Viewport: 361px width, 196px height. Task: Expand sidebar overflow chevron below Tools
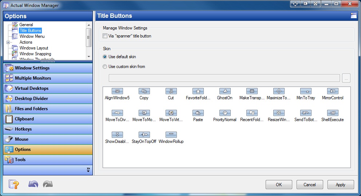88,170
